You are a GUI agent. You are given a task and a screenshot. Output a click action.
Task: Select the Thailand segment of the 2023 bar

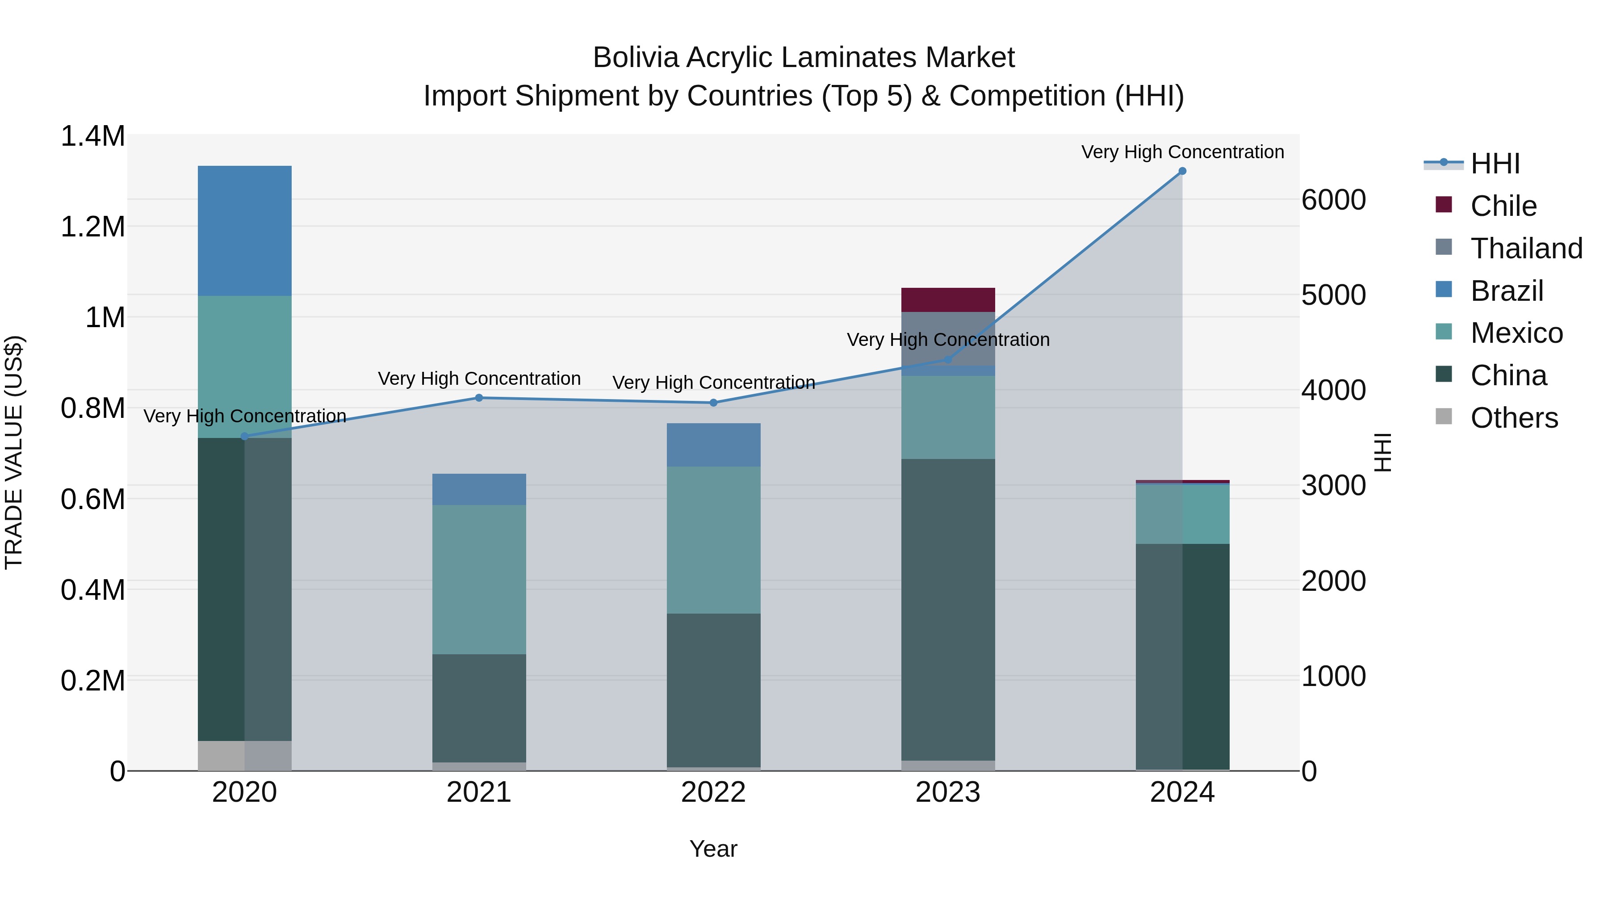(x=948, y=339)
